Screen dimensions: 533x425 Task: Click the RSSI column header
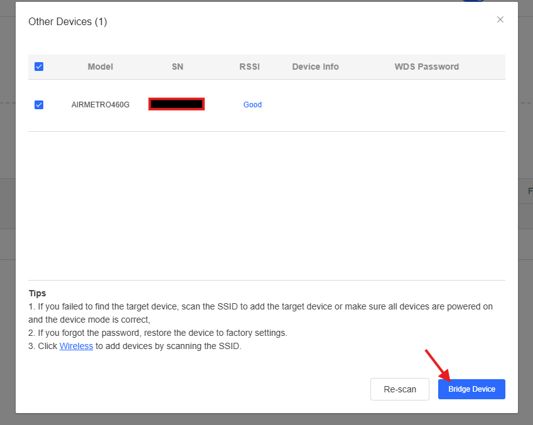click(249, 67)
